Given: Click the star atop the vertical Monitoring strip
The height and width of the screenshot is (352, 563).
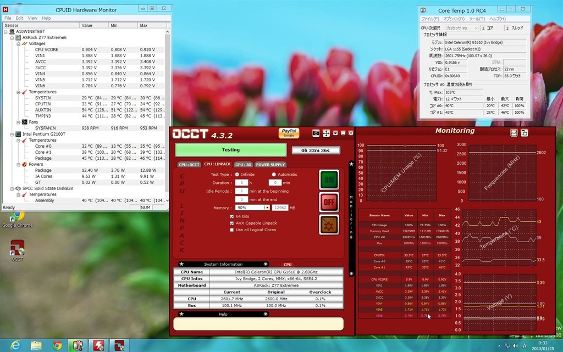Looking at the screenshot, I should [351, 164].
